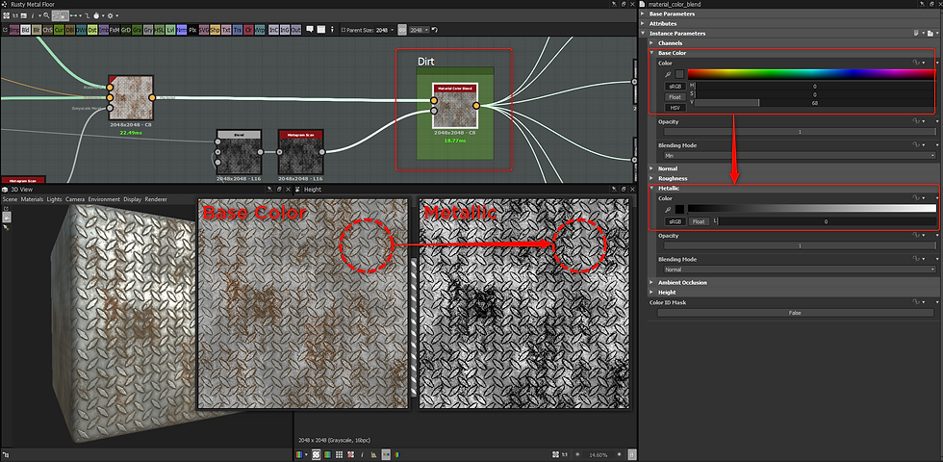Add a Uniform Color (Clr) node
Viewport: 943px width, 462px height.
(x=248, y=30)
